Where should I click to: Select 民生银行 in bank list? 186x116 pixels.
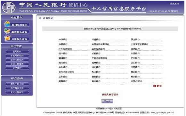pyautogui.click(x=135, y=39)
